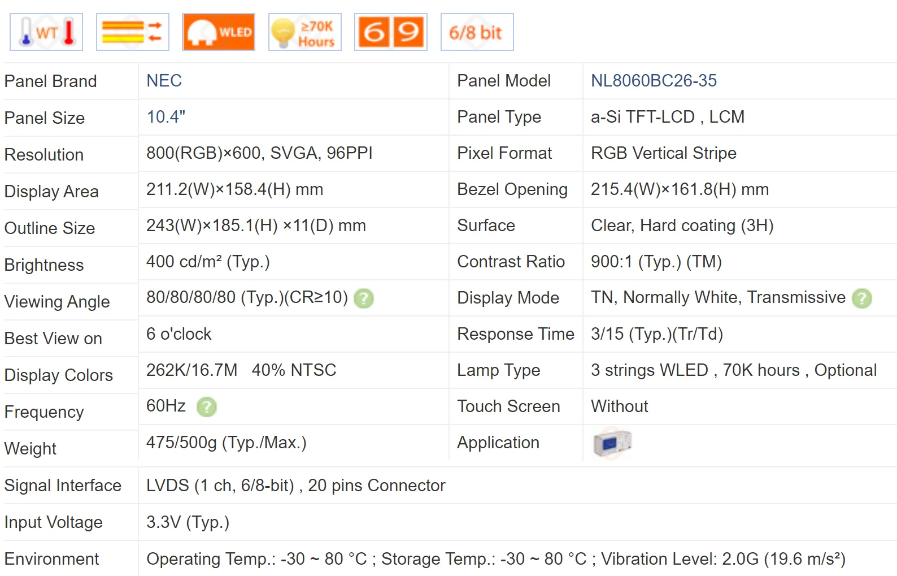Viewport: 897px width, 576px height.
Task: Open help icon beside Viewing Angle value
Action: (364, 298)
